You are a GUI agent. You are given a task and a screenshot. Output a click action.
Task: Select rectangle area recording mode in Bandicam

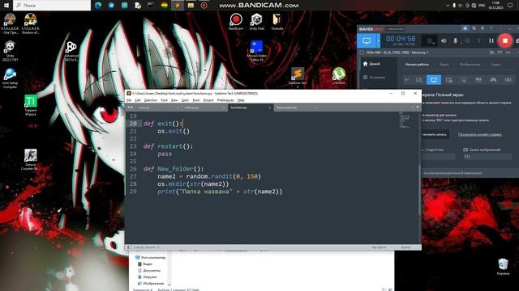(419, 80)
